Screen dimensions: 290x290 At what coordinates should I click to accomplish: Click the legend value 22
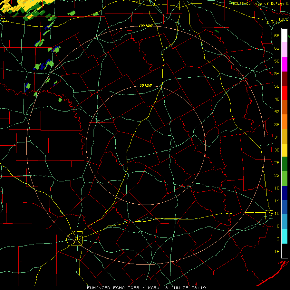click(277, 175)
